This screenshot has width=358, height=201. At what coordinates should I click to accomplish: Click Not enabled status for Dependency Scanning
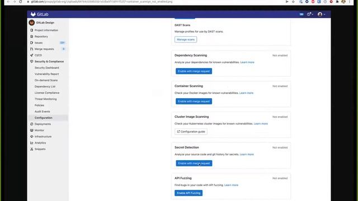280,55
